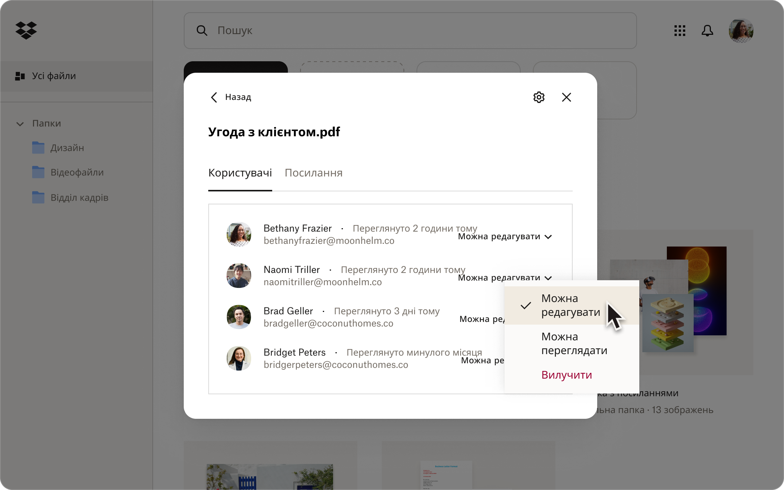The image size is (784, 490).
Task: Open the Користувачі tab
Action: click(x=240, y=173)
